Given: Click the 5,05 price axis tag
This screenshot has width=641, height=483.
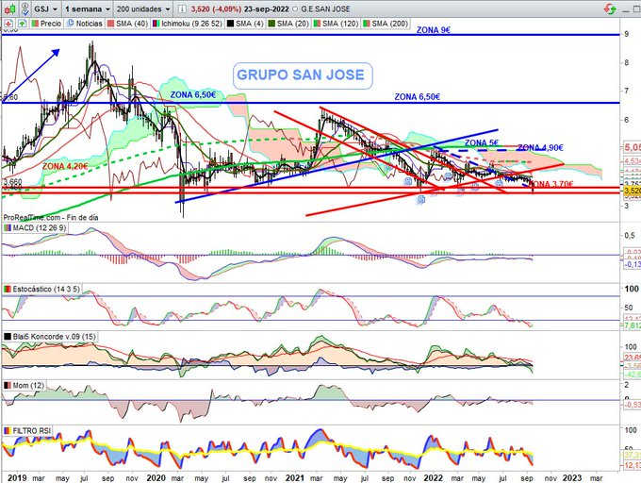Looking at the screenshot, I should pos(632,147).
